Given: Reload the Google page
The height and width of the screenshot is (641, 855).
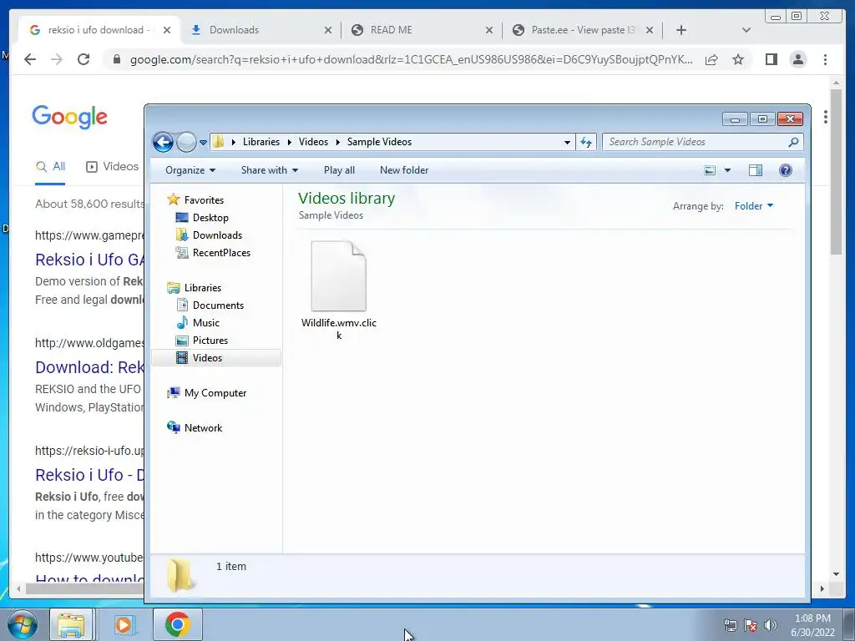Looking at the screenshot, I should coord(83,59).
